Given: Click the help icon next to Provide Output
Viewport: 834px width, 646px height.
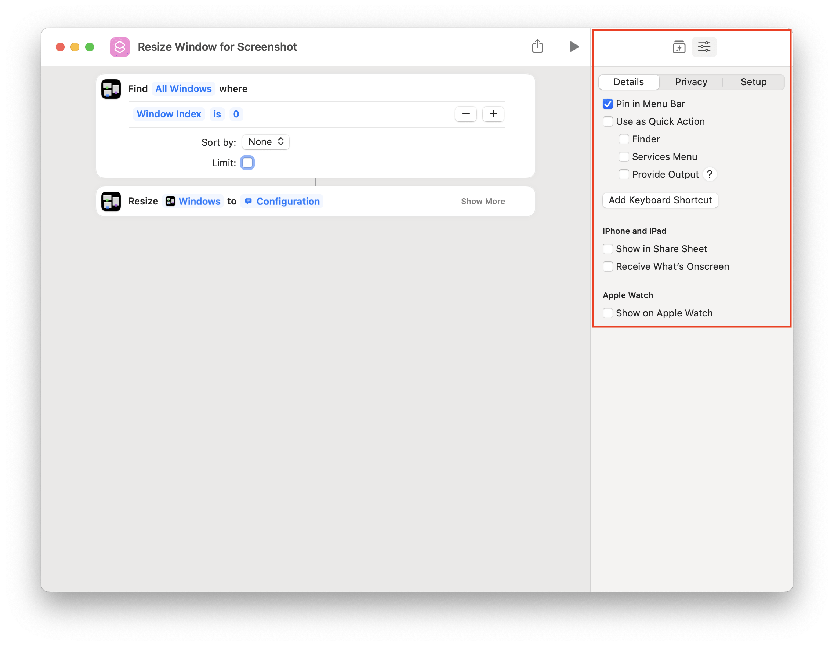Looking at the screenshot, I should pos(710,174).
